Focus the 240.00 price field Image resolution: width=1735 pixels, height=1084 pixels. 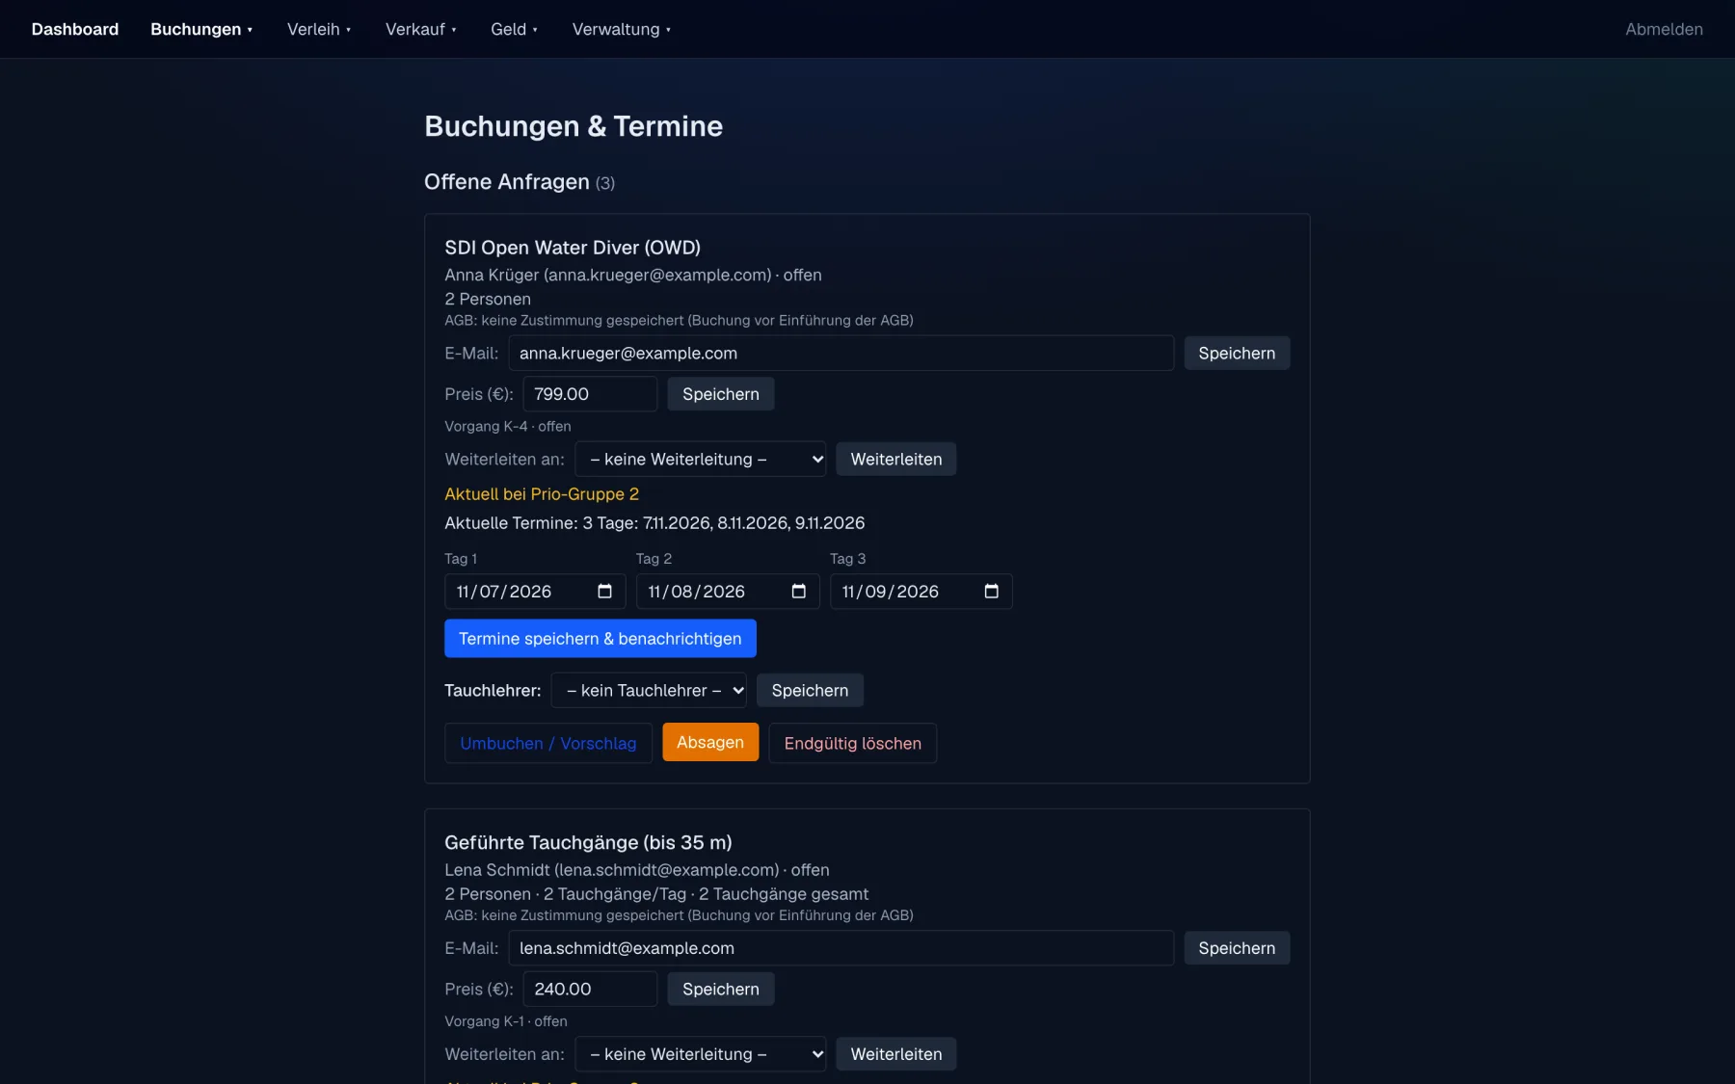pos(590,990)
